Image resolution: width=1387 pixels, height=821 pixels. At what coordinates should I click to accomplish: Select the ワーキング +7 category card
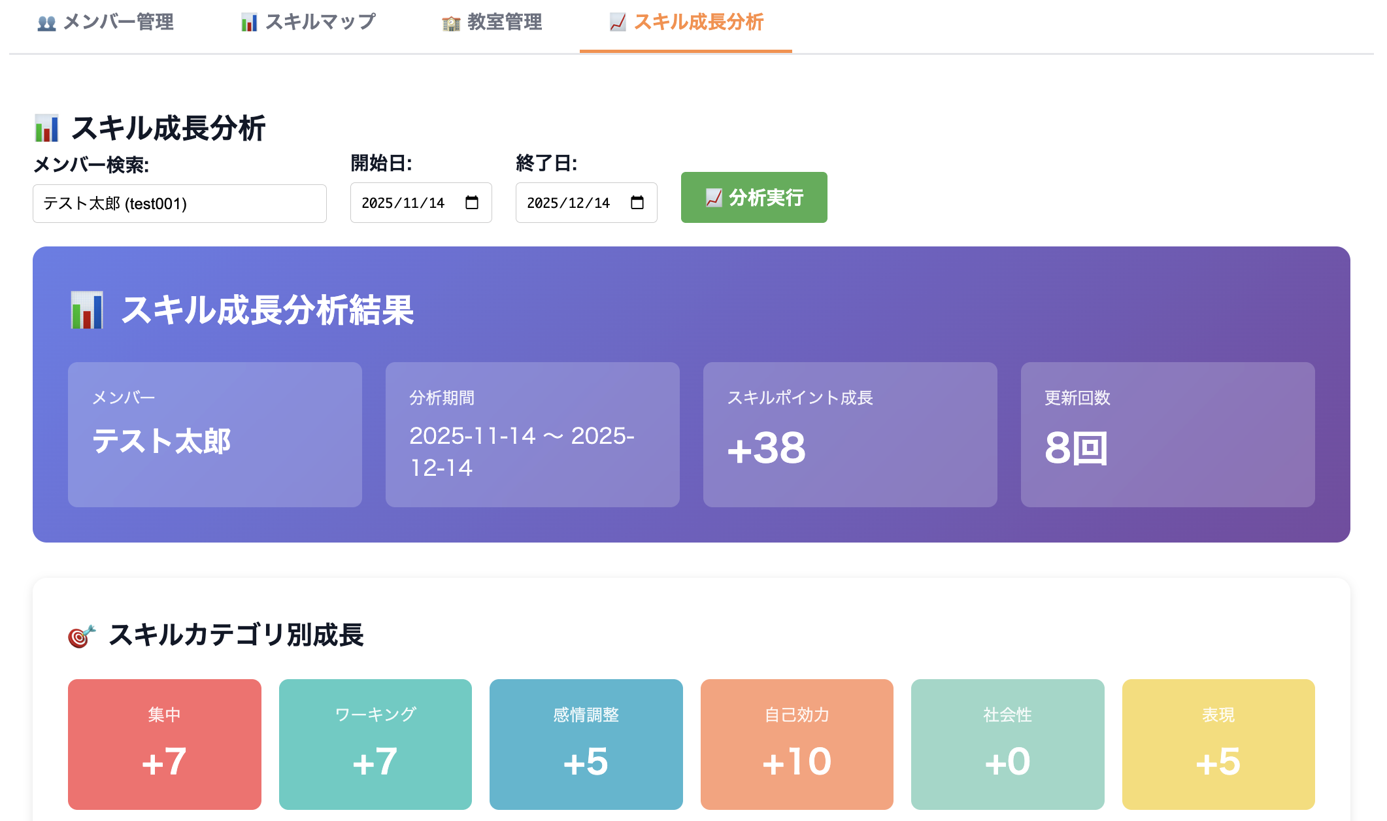tap(375, 745)
